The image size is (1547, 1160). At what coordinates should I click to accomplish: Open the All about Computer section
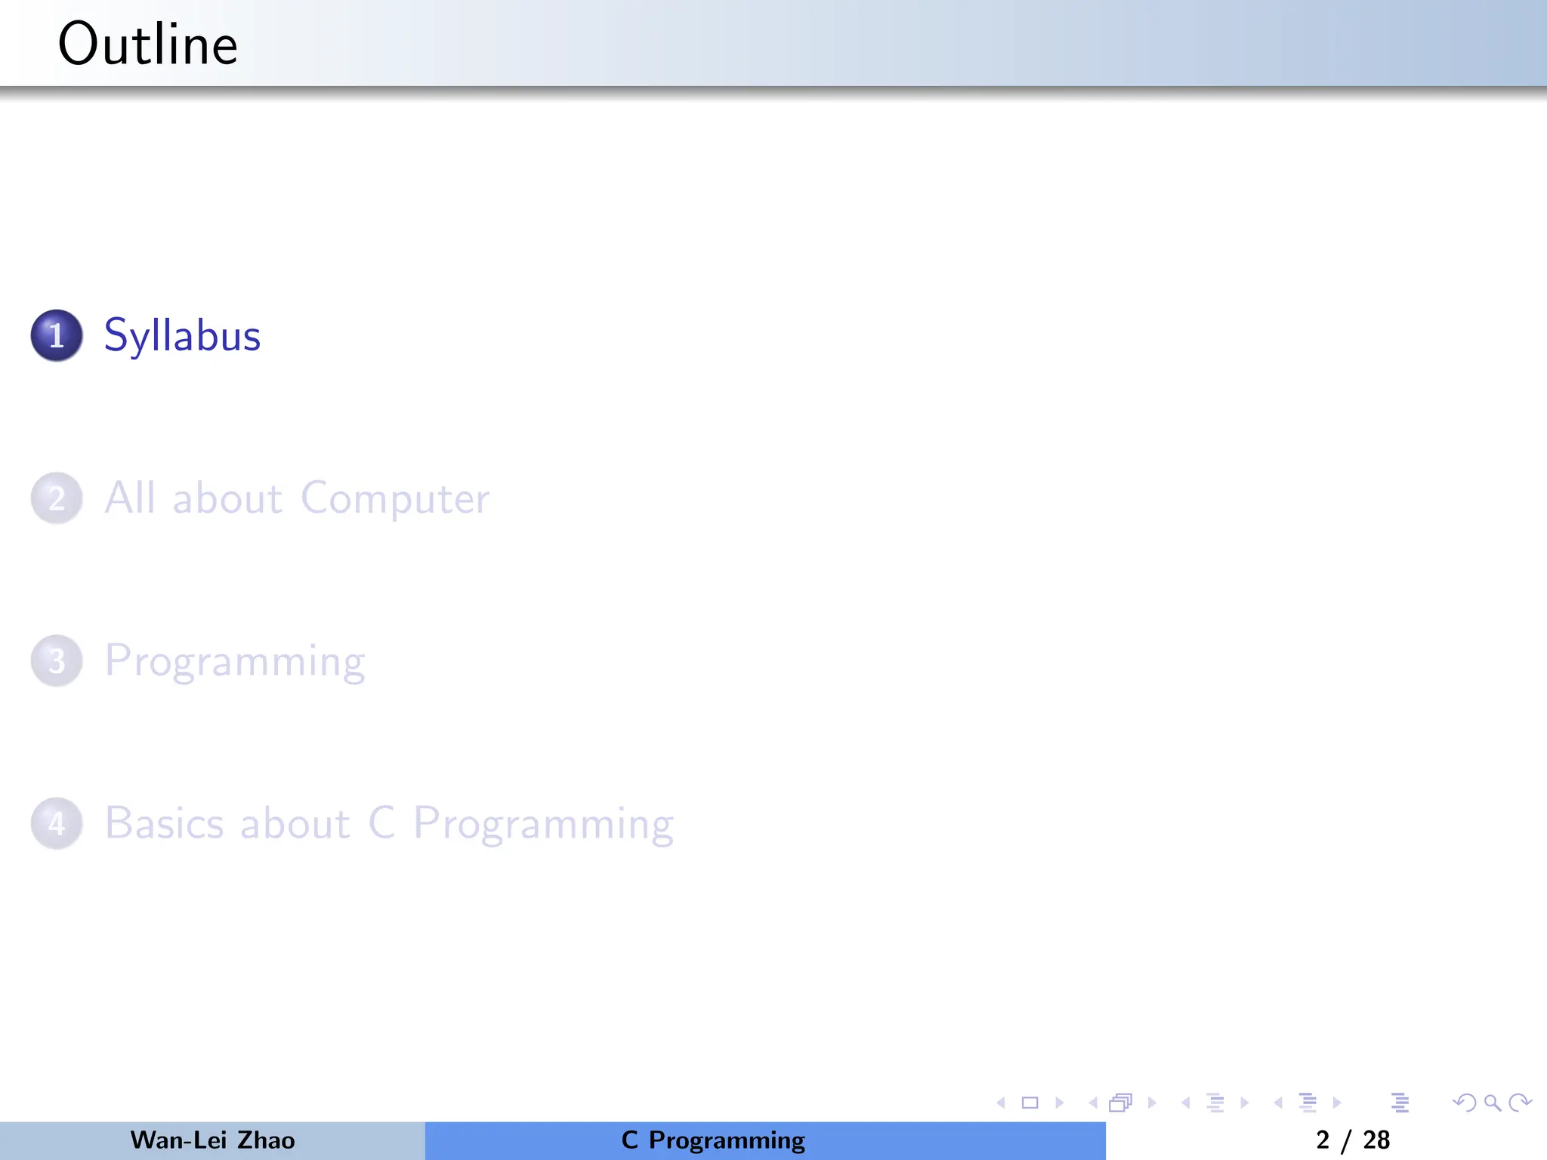click(x=297, y=498)
